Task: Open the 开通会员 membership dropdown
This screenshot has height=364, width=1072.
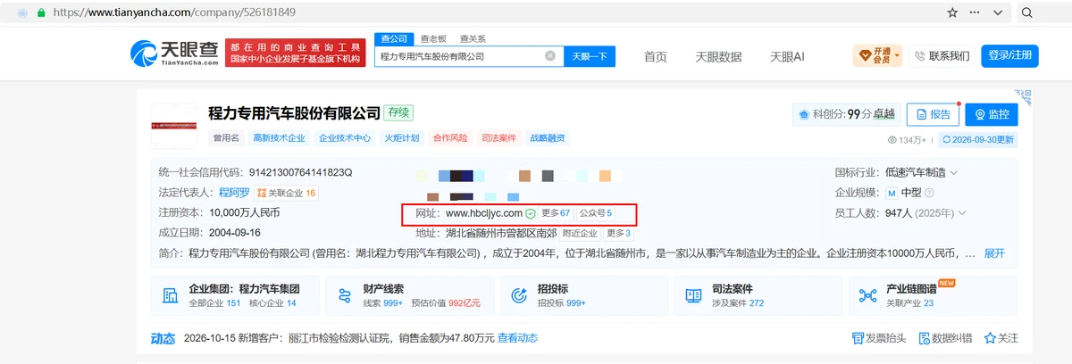Action: click(877, 55)
